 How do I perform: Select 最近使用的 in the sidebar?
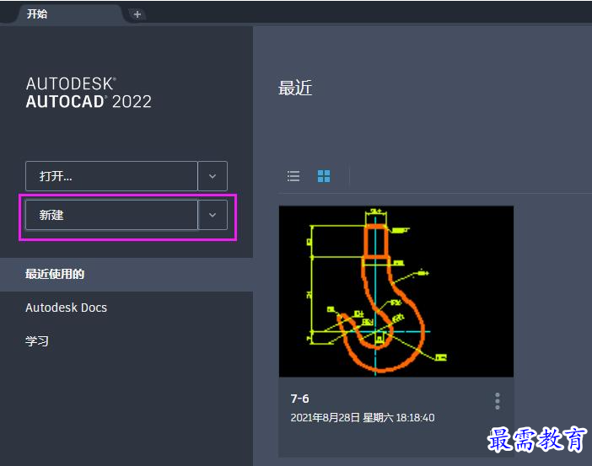pos(126,275)
